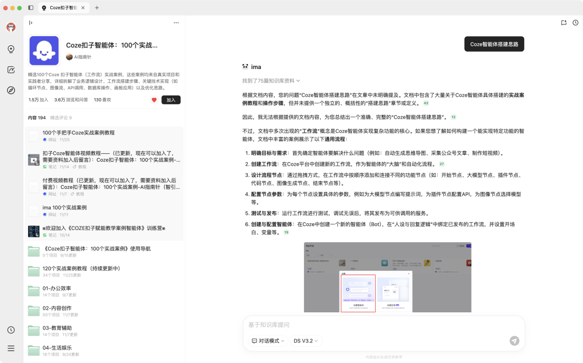Screen dimensions: 583x363
Task: Open the 02-内容创作 folder
Action: [104, 311]
